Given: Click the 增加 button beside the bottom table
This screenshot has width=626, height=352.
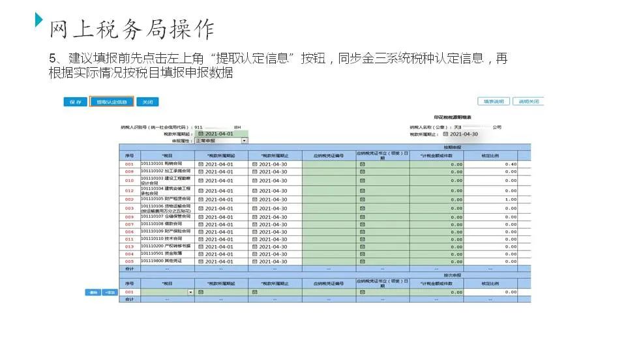Looking at the screenshot, I should [110, 293].
